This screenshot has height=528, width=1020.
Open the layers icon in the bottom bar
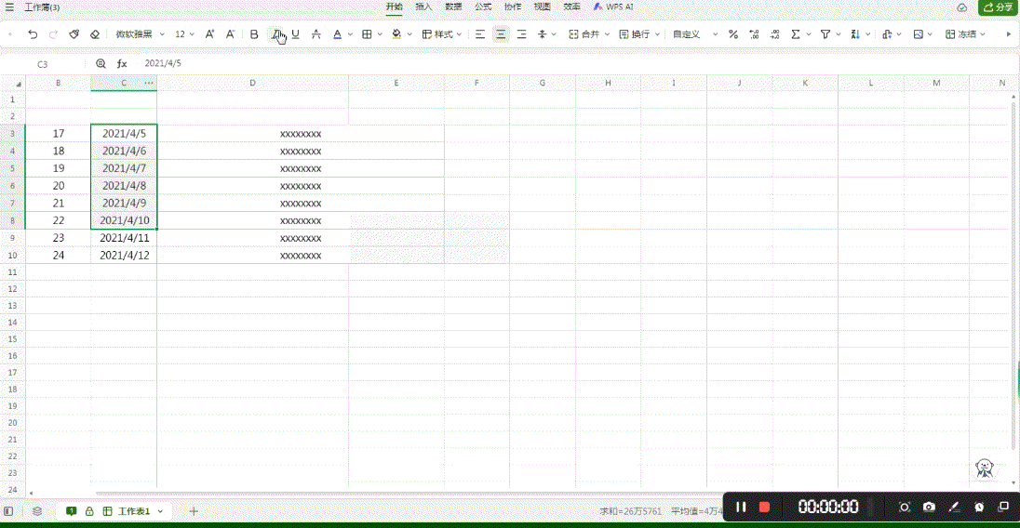coord(37,511)
